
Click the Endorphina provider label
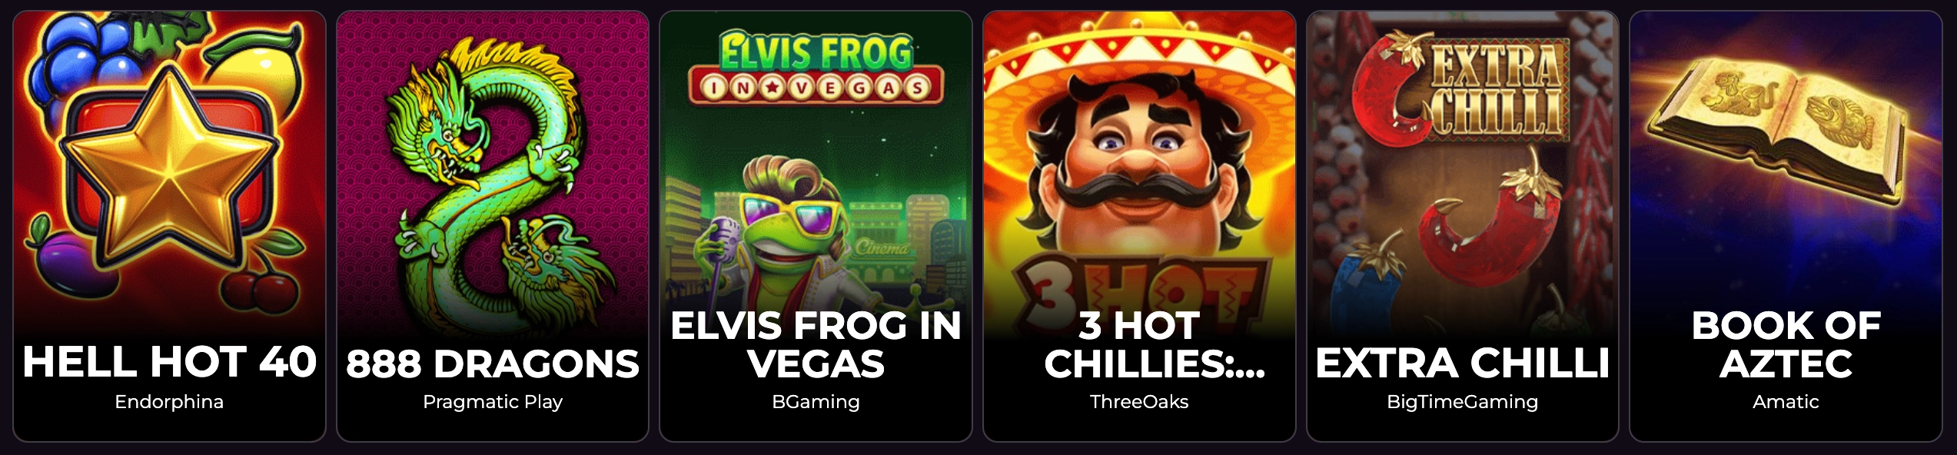pyautogui.click(x=169, y=402)
